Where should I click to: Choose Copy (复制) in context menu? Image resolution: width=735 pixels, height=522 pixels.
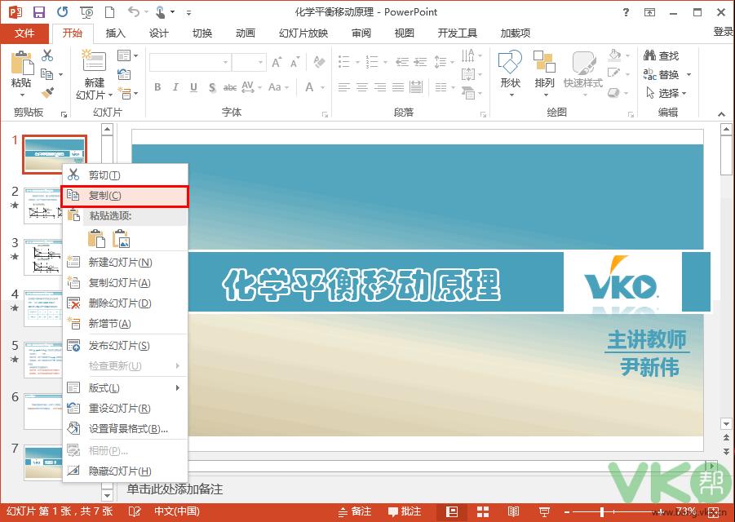coord(125,196)
